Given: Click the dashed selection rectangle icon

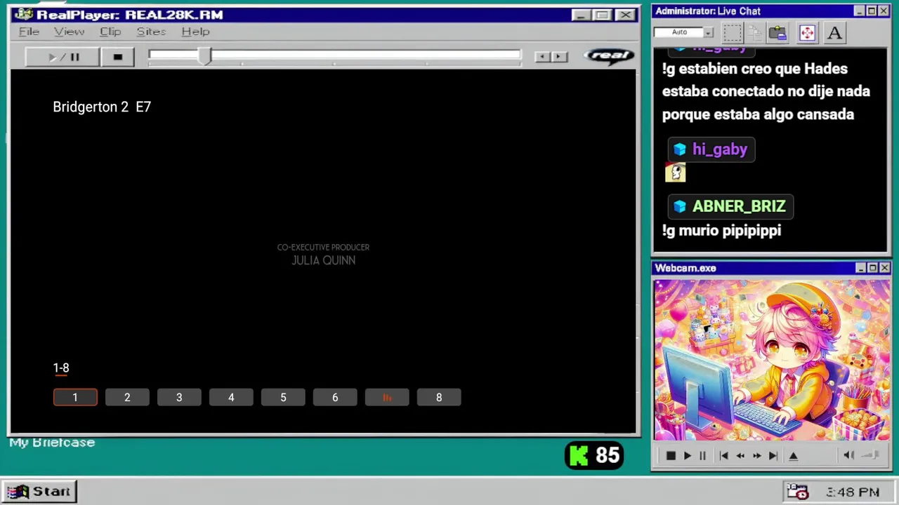Looking at the screenshot, I should (x=732, y=32).
